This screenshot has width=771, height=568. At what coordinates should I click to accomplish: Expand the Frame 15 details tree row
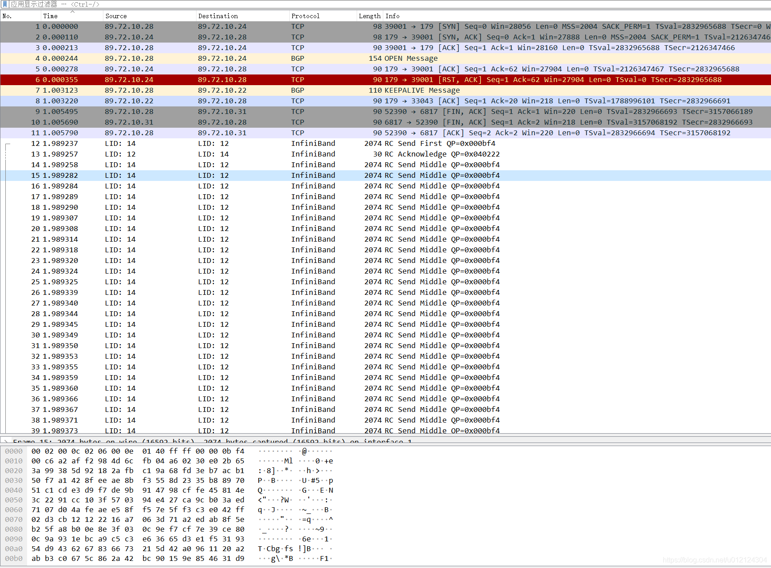[x=5, y=441]
